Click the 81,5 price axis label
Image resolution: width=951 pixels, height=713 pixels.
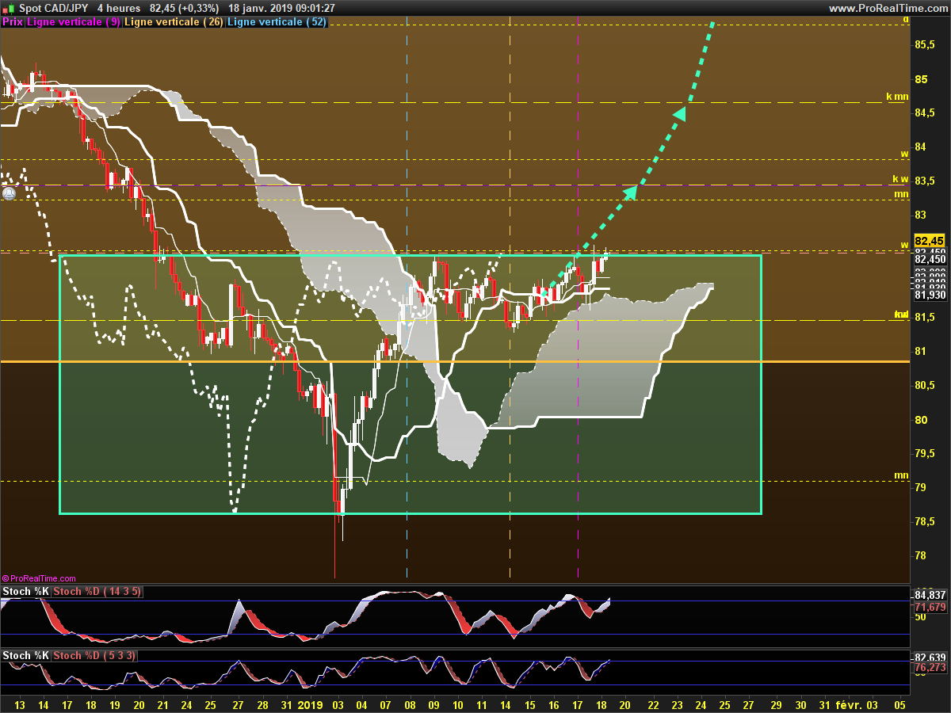[924, 317]
